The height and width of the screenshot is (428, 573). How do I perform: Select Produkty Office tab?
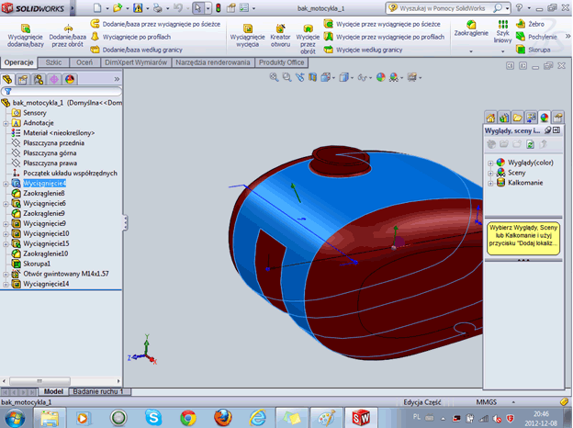pyautogui.click(x=281, y=62)
